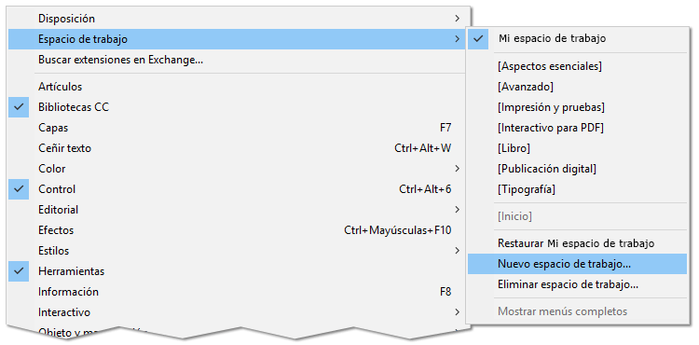
Task: Toggle the Control panel entry
Action: (238, 189)
